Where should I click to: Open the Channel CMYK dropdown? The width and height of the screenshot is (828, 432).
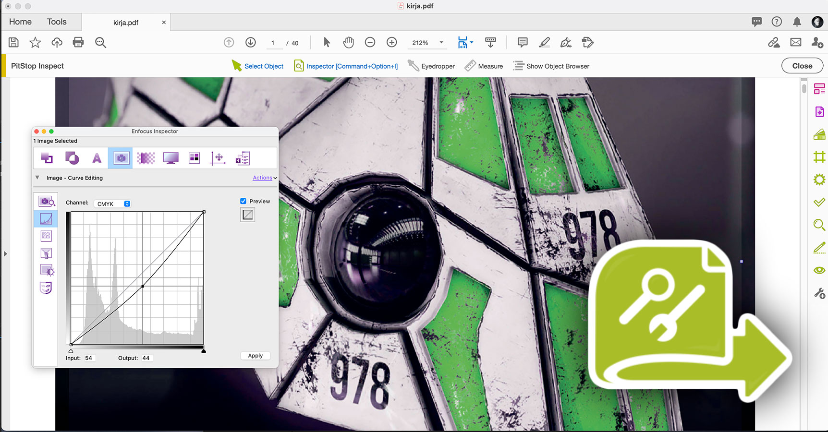(x=113, y=204)
